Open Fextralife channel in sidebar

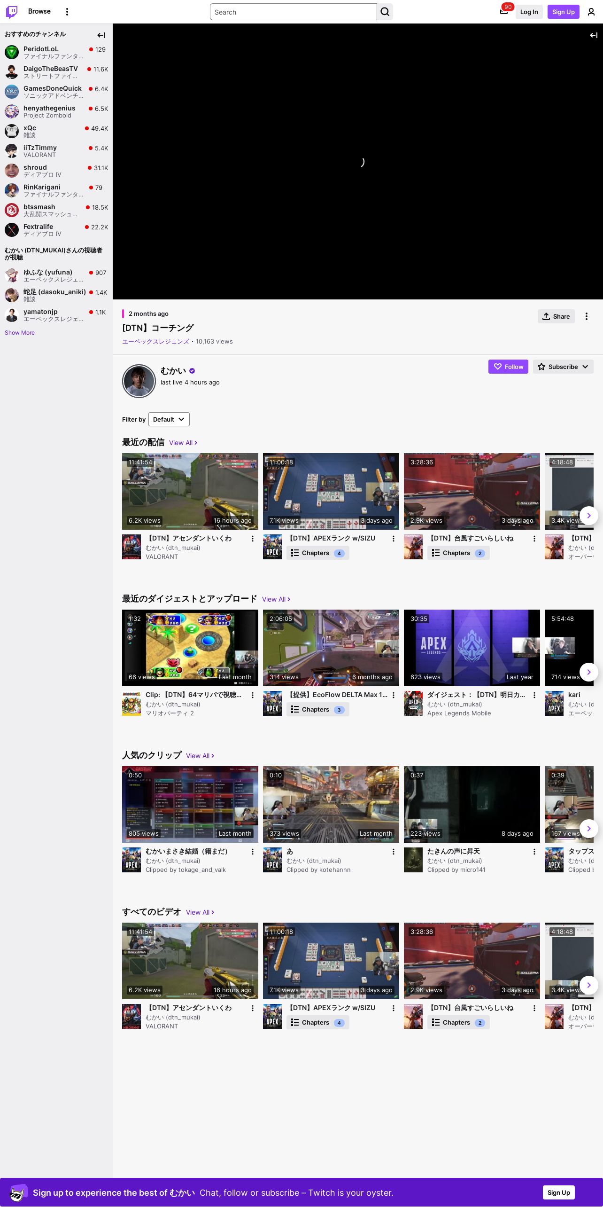pyautogui.click(x=56, y=230)
